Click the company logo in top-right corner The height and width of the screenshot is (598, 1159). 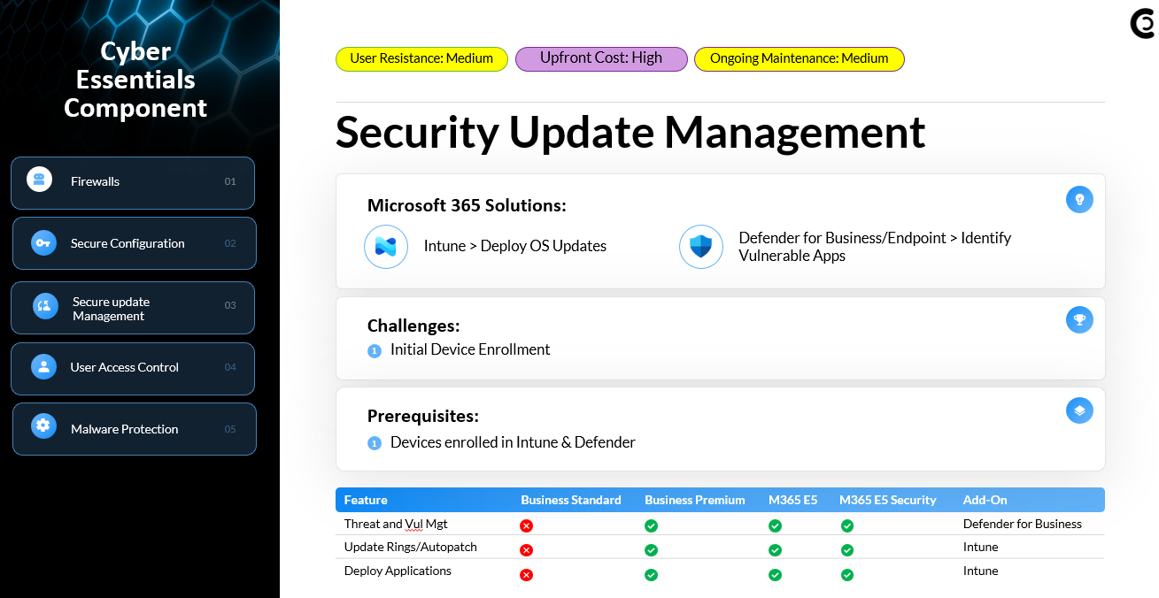point(1143,25)
